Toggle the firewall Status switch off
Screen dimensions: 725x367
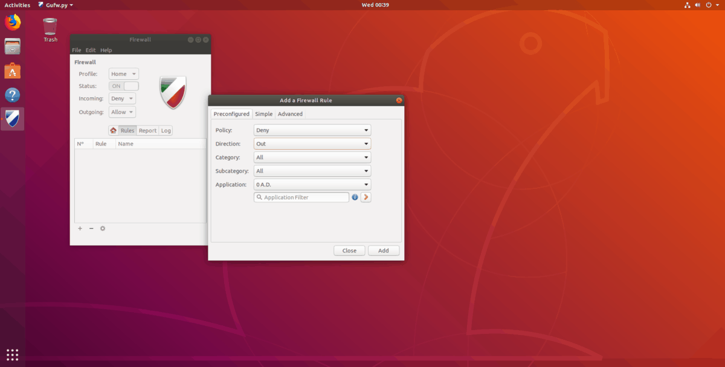[123, 86]
